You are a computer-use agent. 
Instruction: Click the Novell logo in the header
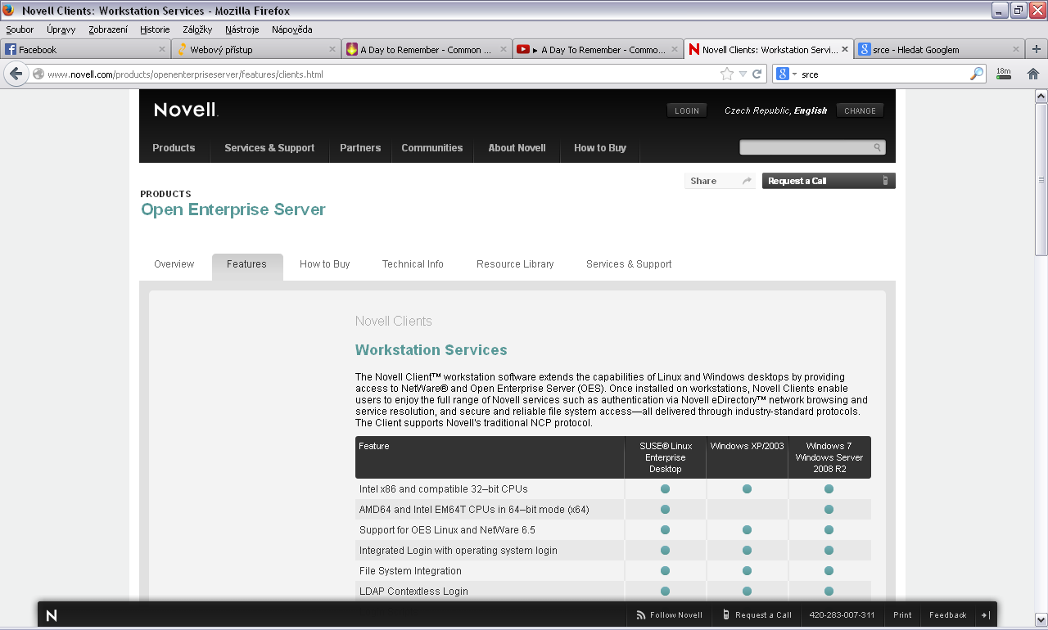pos(186,110)
